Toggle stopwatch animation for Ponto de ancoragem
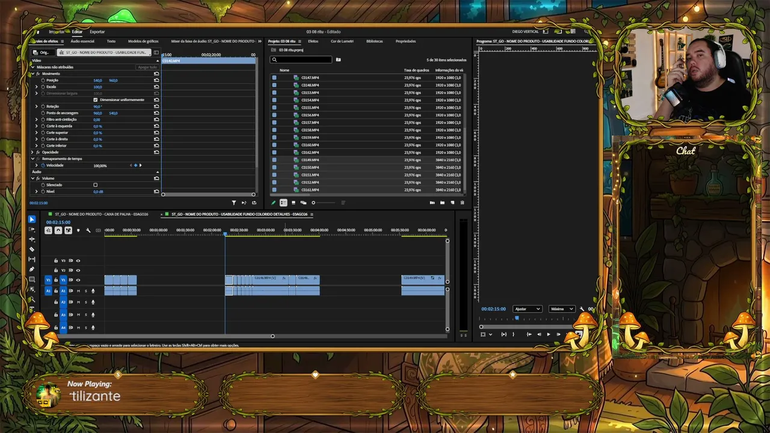770x433 pixels. [x=43, y=113]
